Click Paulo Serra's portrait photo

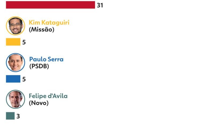pyautogui.click(x=15, y=62)
